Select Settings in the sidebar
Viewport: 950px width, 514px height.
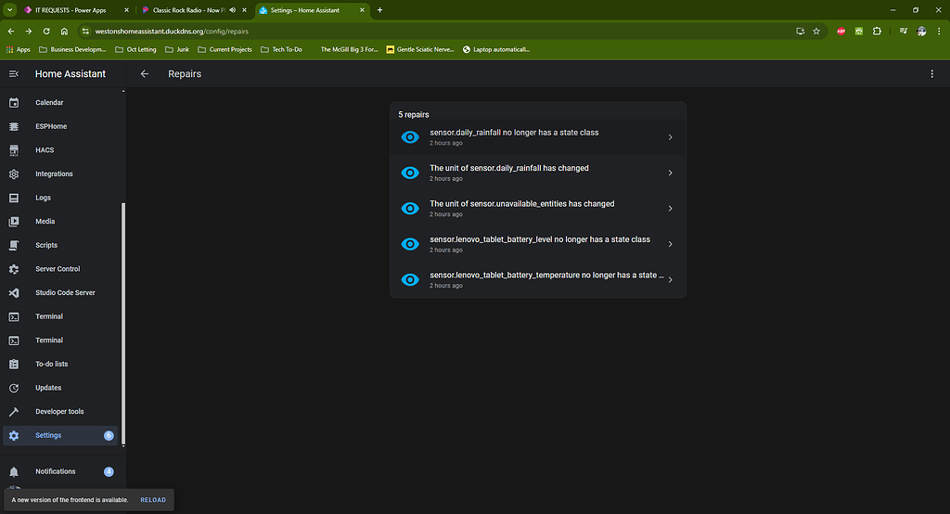(48, 435)
